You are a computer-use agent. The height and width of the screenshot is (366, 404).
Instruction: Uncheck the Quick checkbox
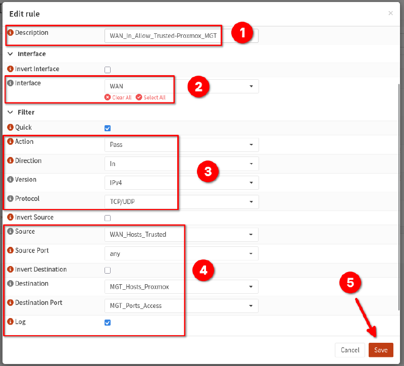click(108, 128)
